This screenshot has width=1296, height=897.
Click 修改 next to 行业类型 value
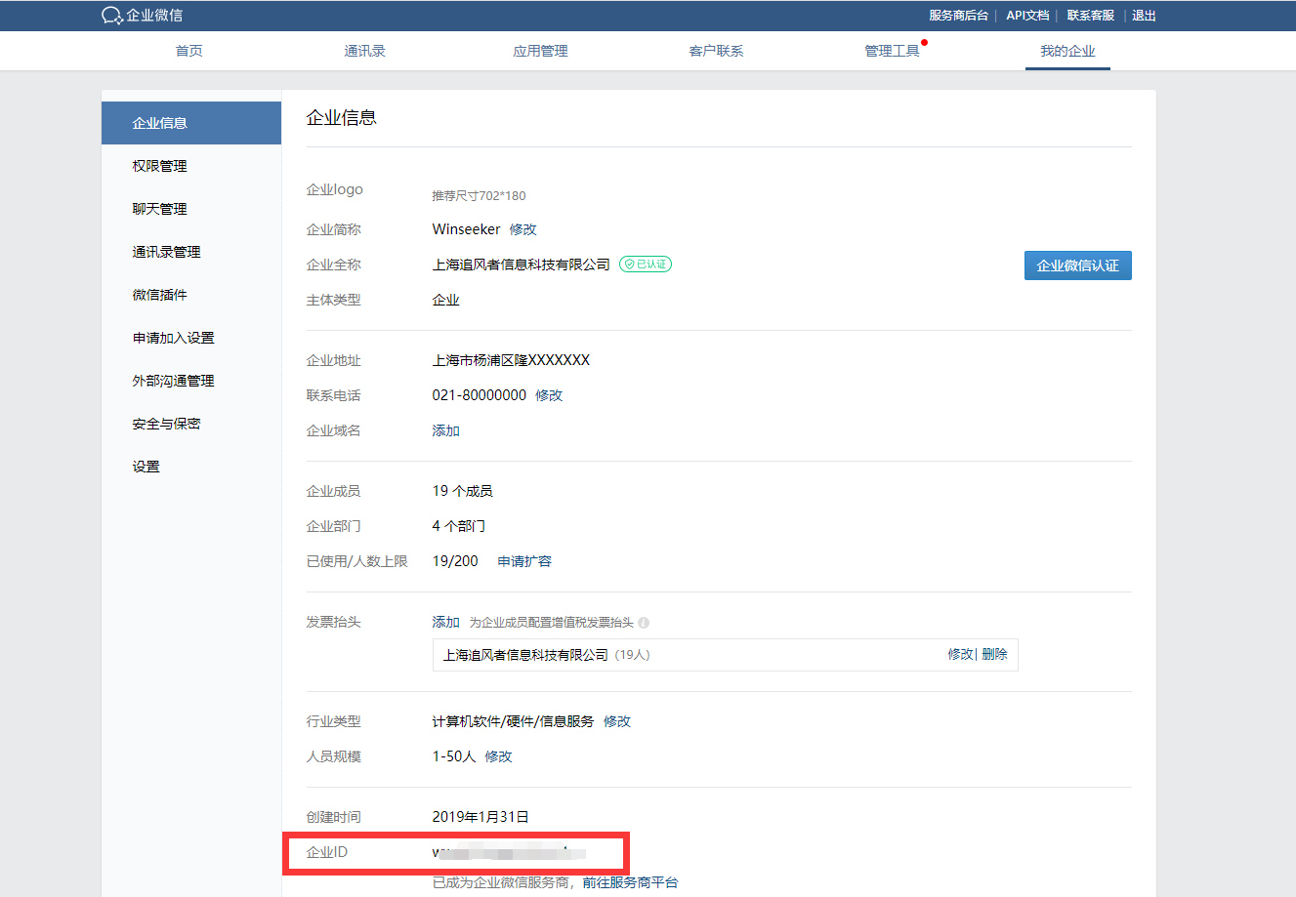[x=617, y=721]
